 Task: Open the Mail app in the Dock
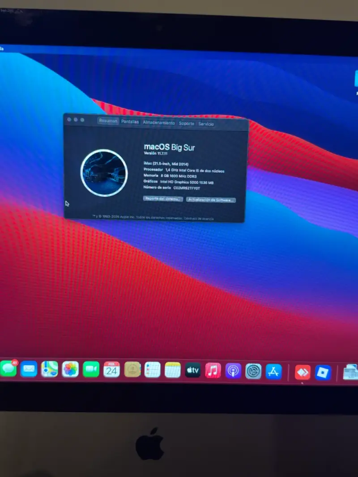pos(29,369)
